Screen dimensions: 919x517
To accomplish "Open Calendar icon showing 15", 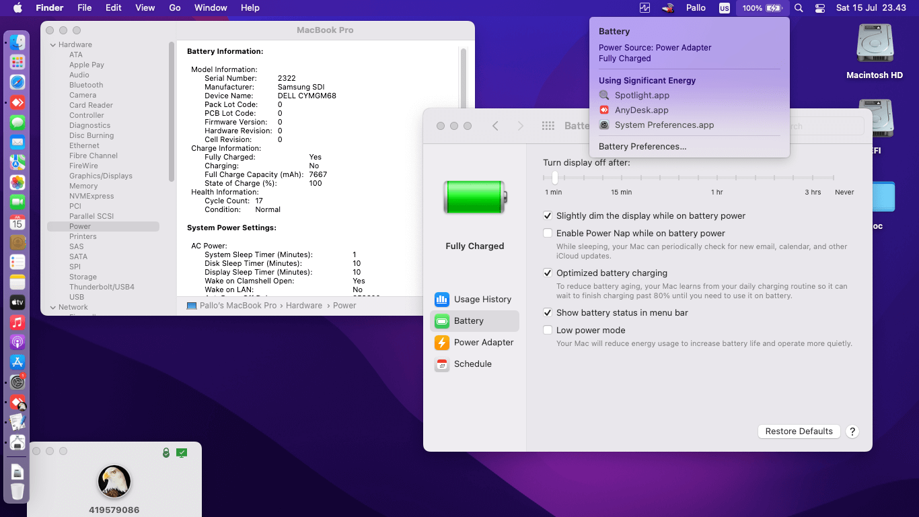I will [17, 222].
